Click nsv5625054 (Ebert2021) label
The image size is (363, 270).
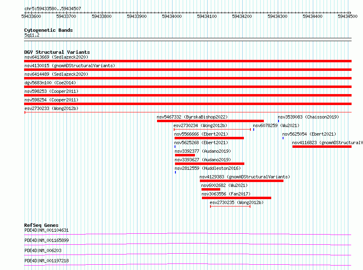click(x=309, y=134)
